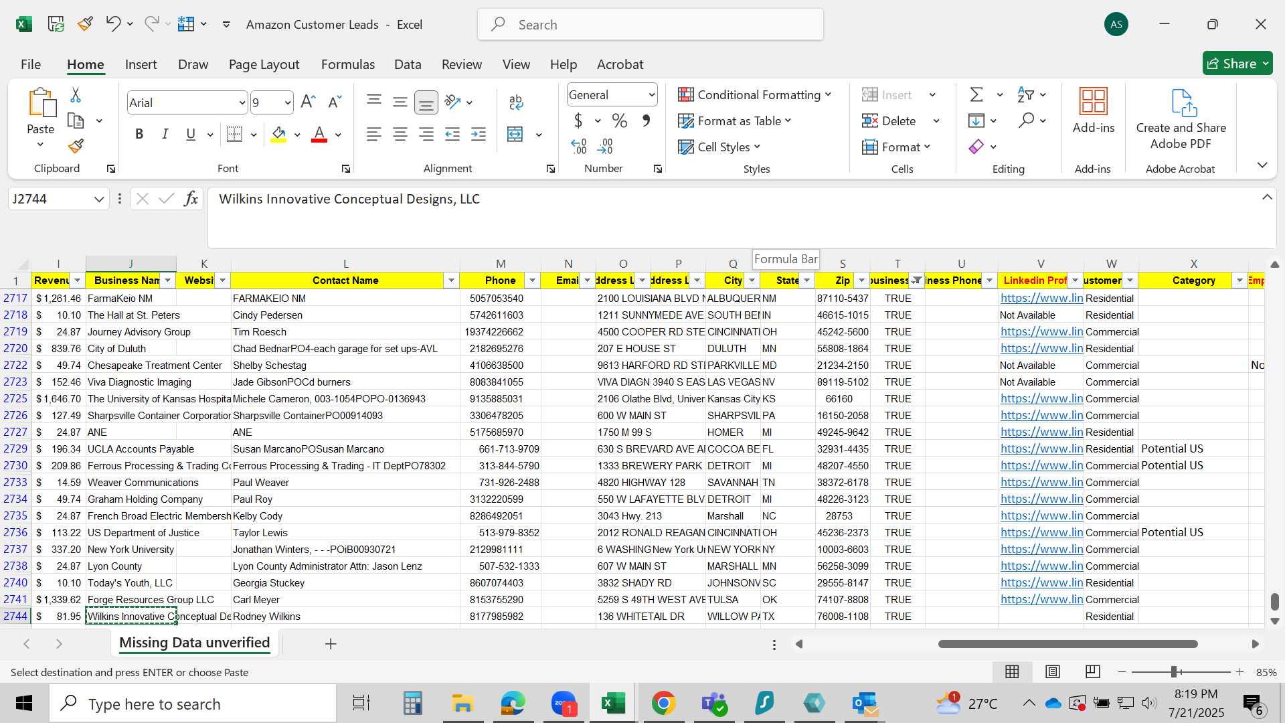This screenshot has height=723, width=1285.
Task: Open the Add-ins button
Action: 1094,110
